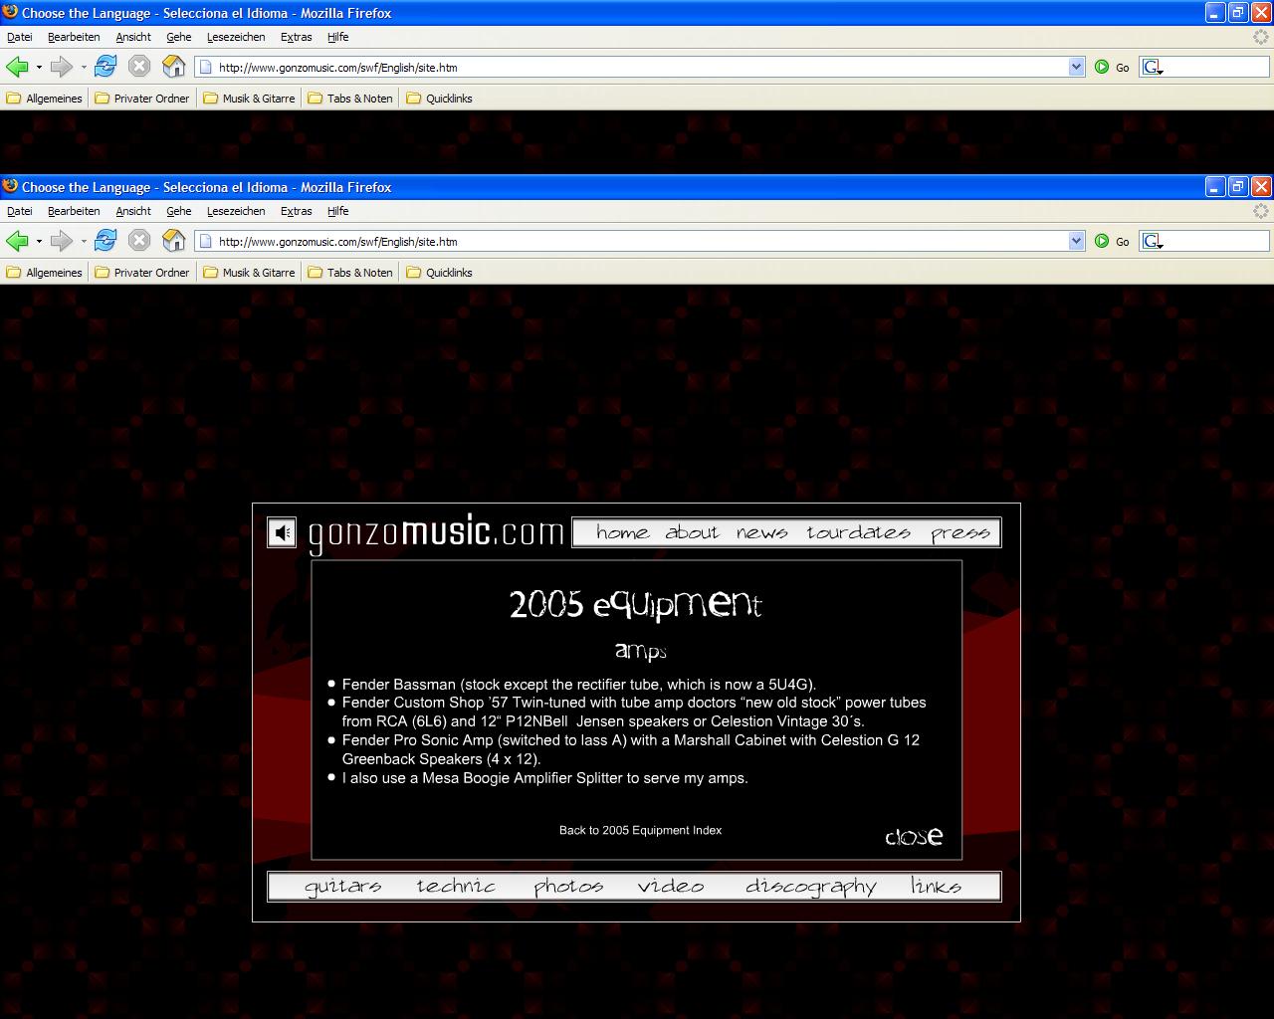1274x1019 pixels.
Task: Open Allgemeines folder in background window
Action: pyautogui.click(x=44, y=99)
